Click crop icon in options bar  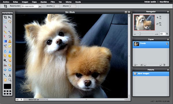(5, 6)
